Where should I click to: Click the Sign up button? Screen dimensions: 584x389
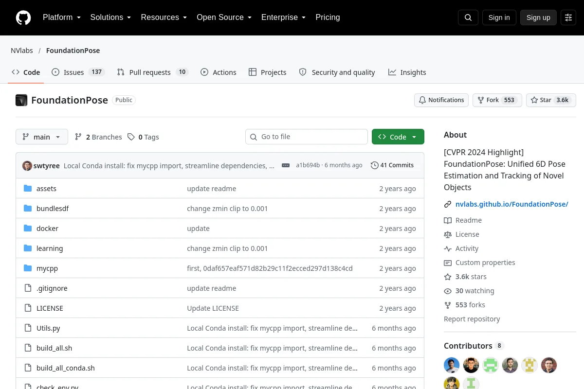click(x=538, y=18)
